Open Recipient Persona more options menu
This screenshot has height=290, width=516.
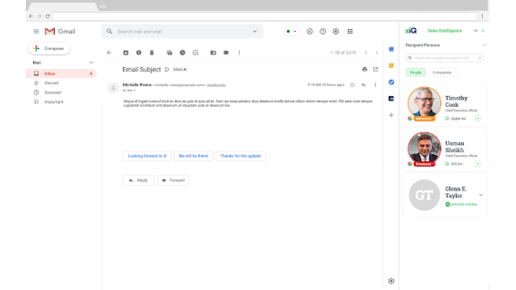pyautogui.click(x=485, y=45)
